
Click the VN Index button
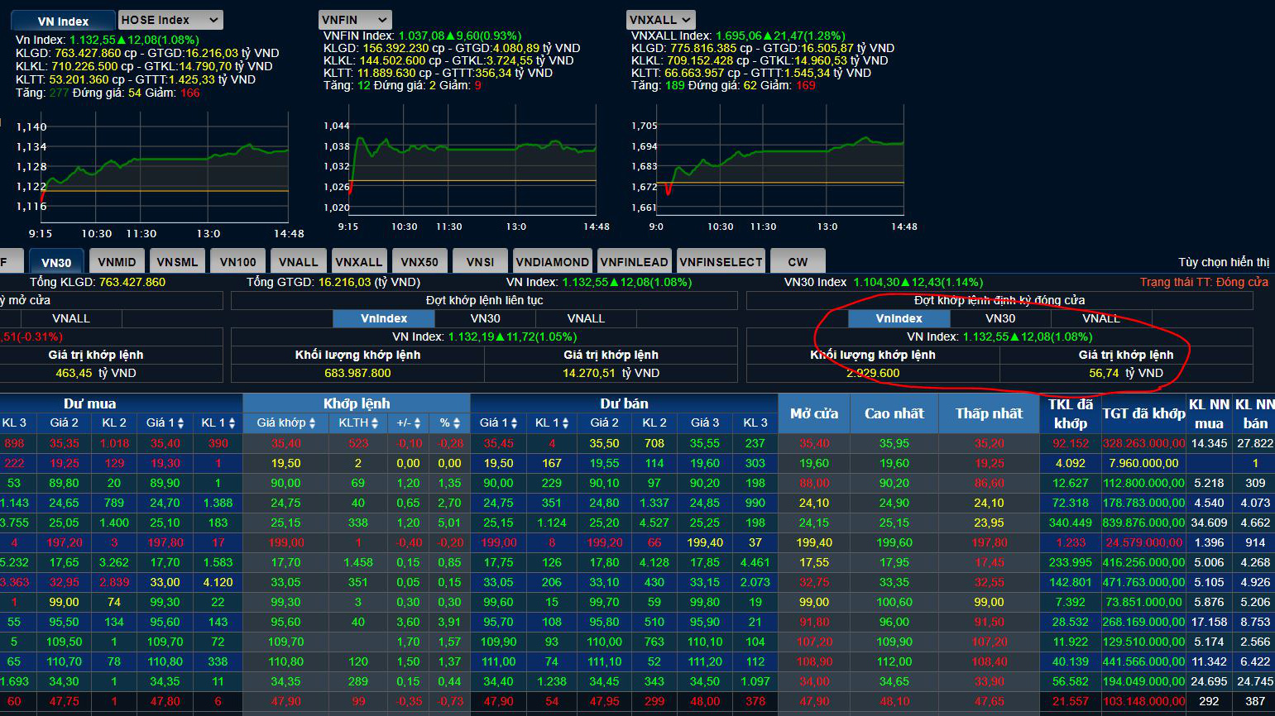pyautogui.click(x=63, y=21)
